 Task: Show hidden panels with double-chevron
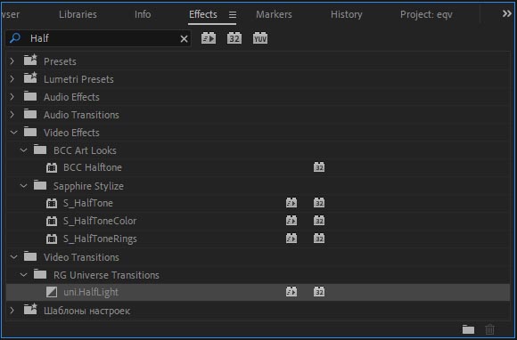coord(507,14)
